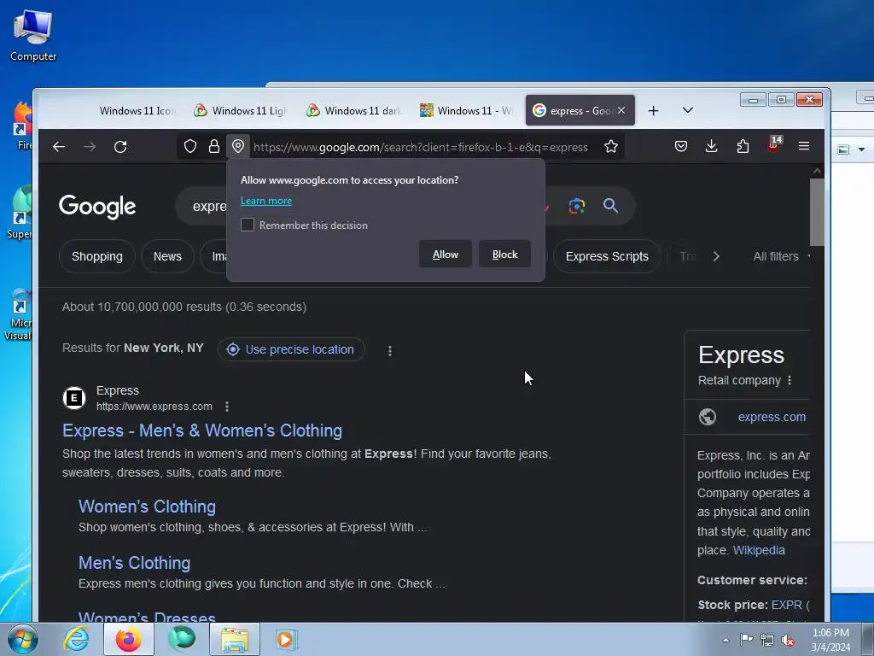Open the EXPR stock price link
This screenshot has height=656, width=874.
pyautogui.click(x=786, y=605)
